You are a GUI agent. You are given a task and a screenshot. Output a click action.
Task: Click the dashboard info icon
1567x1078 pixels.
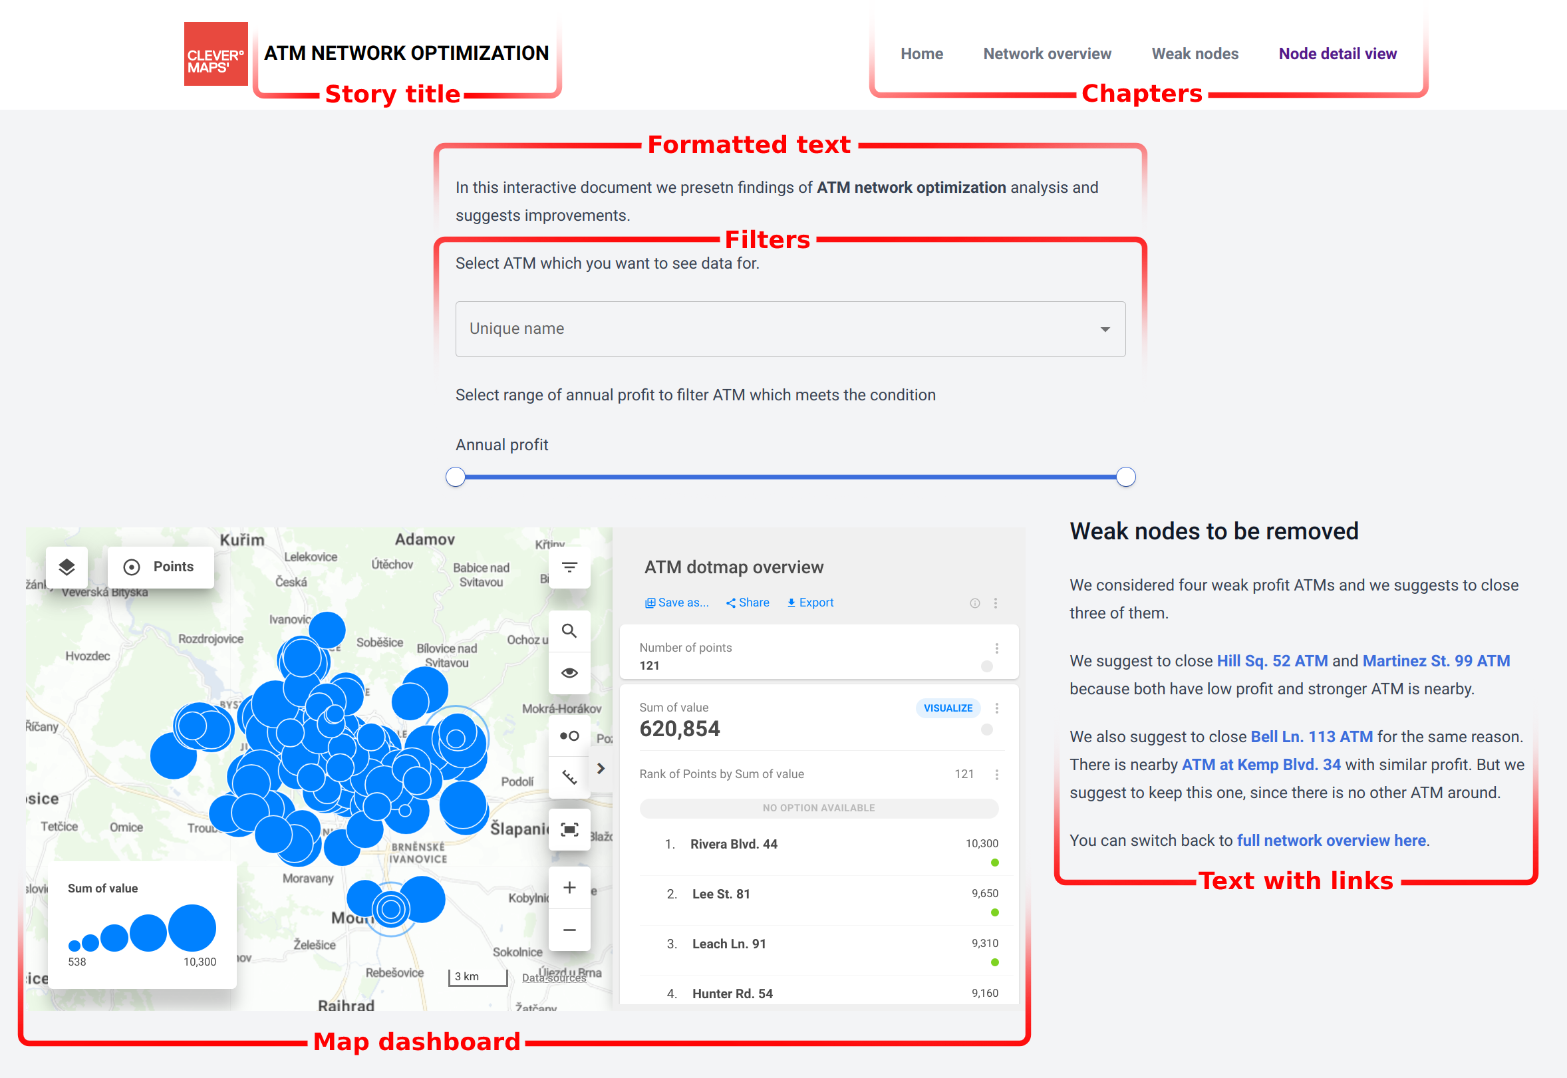(974, 603)
